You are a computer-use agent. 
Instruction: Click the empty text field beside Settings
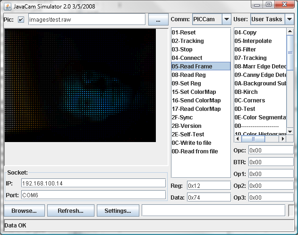coord(213,210)
